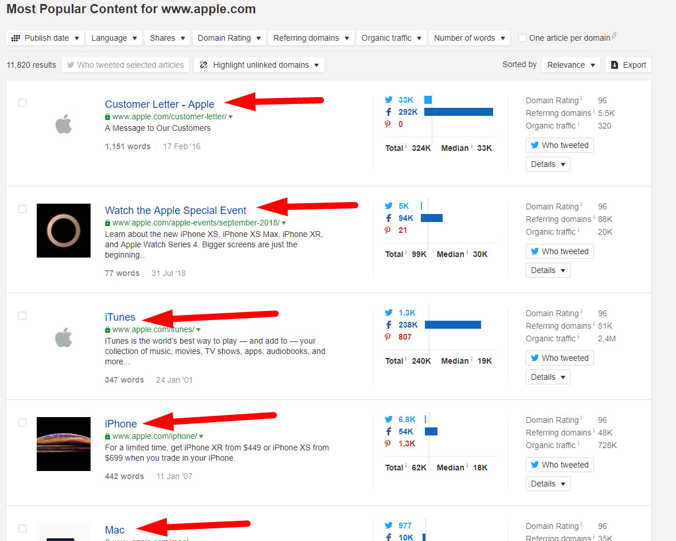Enable the One article per domain checkbox
Viewport: 676px width, 541px height.
[x=522, y=37]
